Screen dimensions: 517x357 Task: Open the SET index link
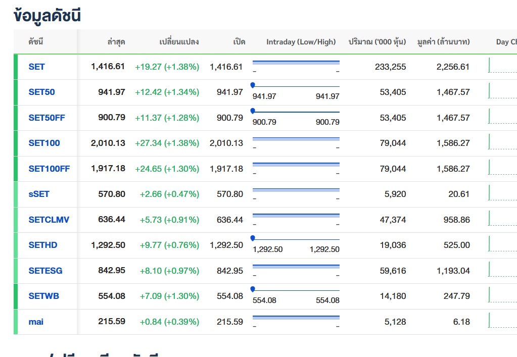coord(37,67)
